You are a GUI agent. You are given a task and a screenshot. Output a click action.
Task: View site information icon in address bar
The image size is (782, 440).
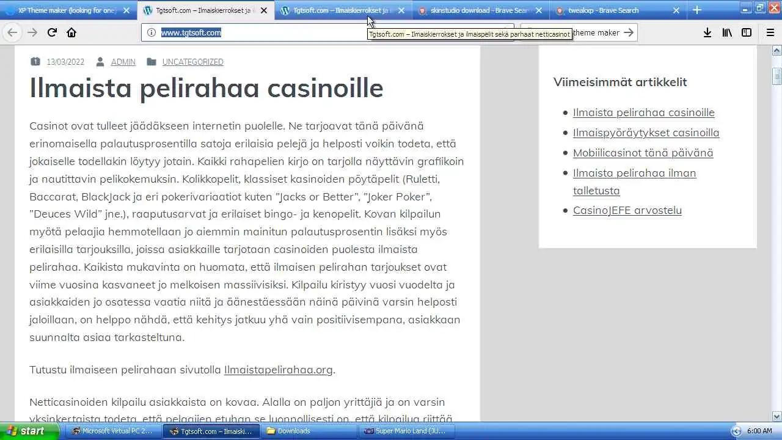tap(152, 32)
